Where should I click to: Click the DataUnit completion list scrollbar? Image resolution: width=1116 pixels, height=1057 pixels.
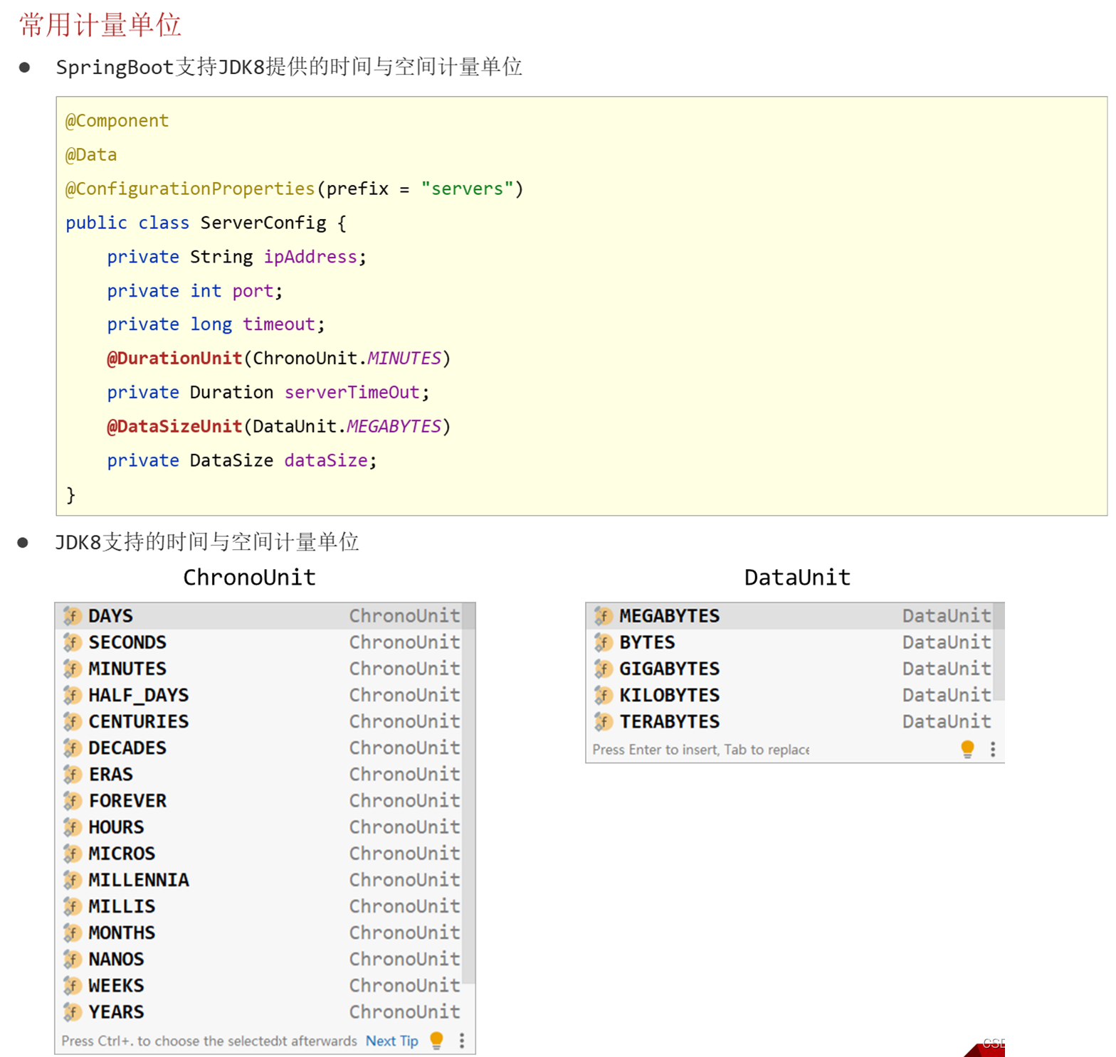[x=999, y=652]
